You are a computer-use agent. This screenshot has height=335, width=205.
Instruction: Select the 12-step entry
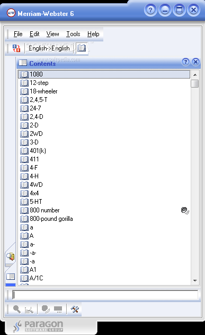click(104, 83)
